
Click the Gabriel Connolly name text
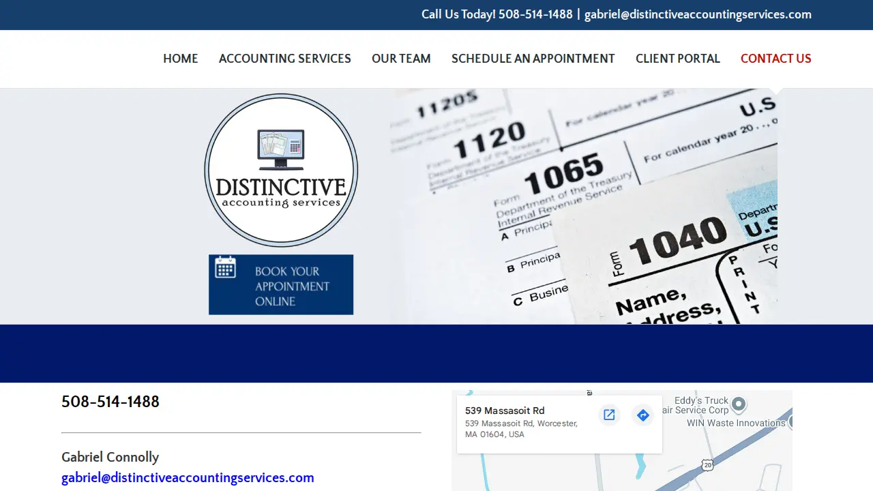tap(110, 457)
